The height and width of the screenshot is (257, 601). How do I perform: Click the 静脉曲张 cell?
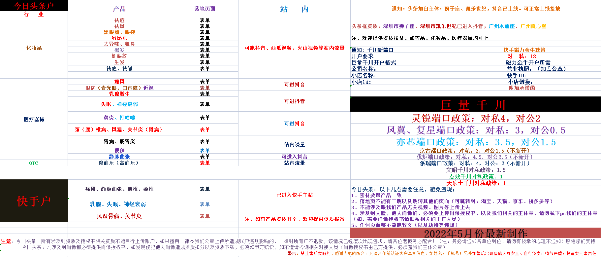point(119,157)
